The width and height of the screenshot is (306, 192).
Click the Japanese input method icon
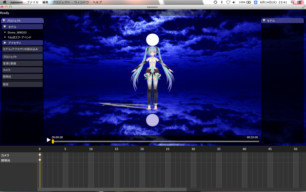(256, 2)
